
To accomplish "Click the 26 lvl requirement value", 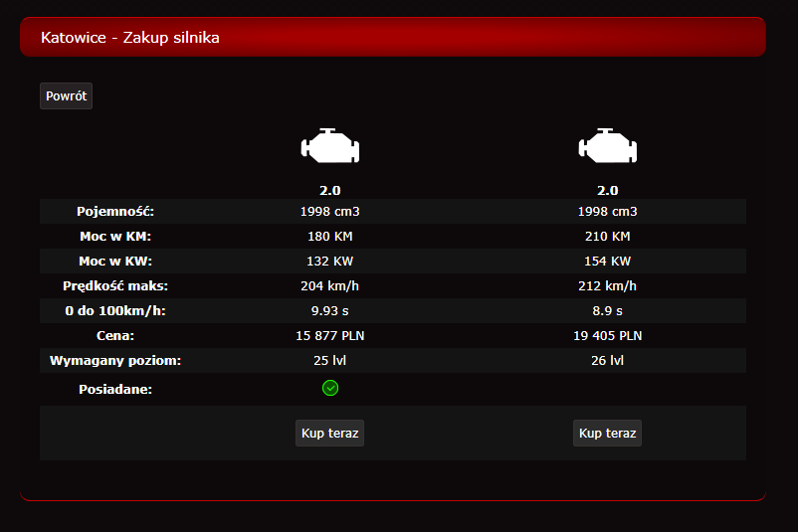I will pos(607,361).
